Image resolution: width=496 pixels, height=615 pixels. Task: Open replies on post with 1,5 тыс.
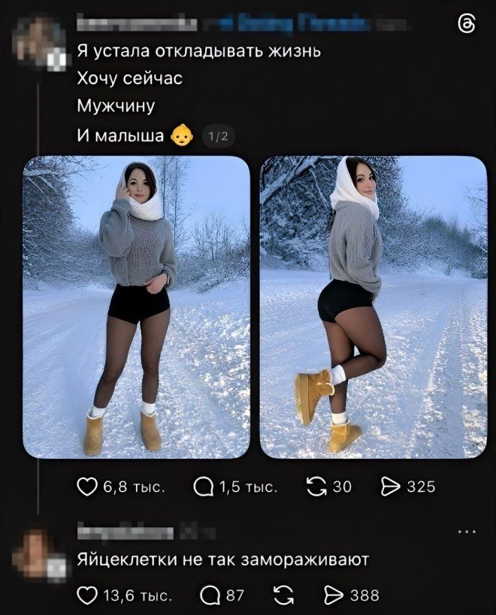(x=203, y=487)
